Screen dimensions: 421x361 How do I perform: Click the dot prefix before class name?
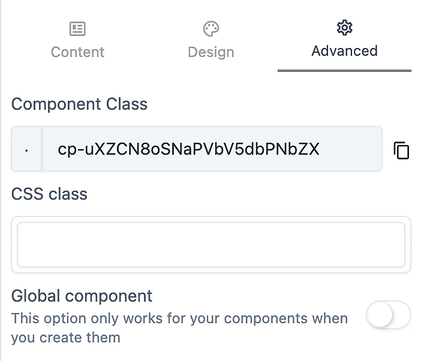point(26,149)
